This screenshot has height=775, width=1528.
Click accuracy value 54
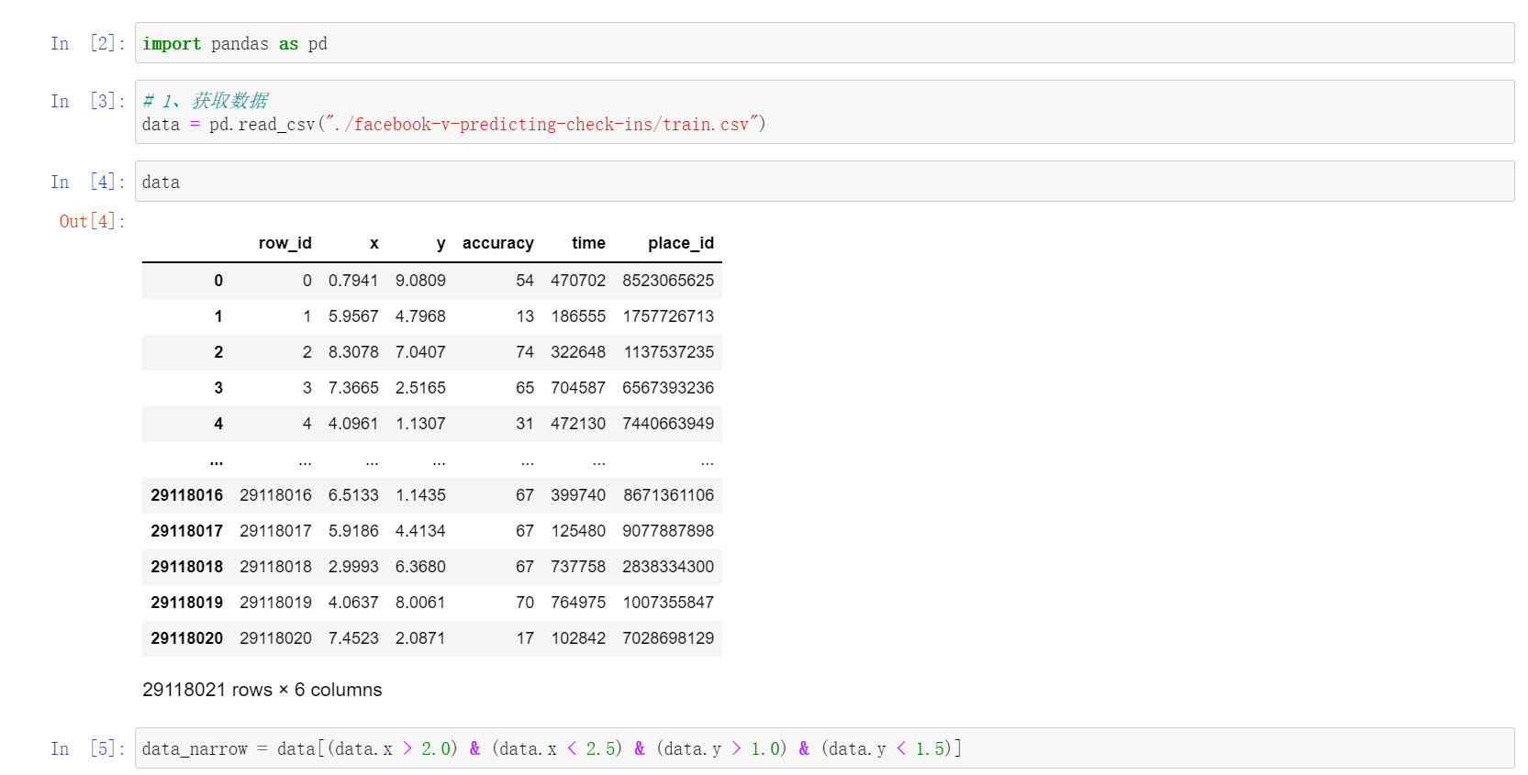pos(525,281)
